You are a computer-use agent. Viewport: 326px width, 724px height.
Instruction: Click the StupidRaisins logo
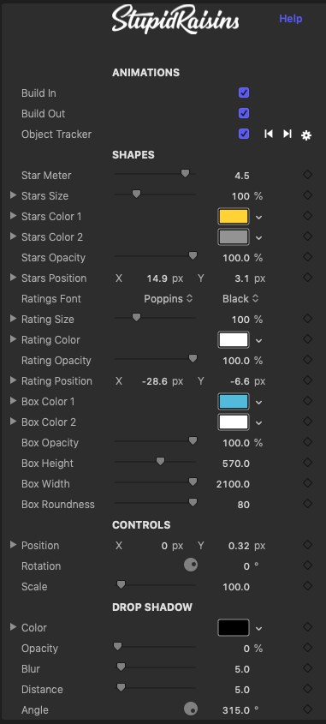175,20
